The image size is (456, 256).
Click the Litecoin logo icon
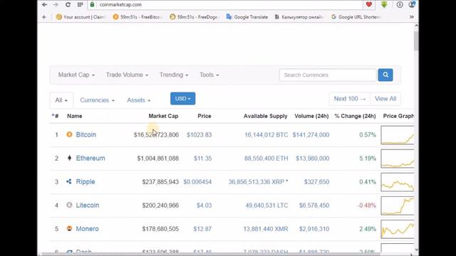69,205
